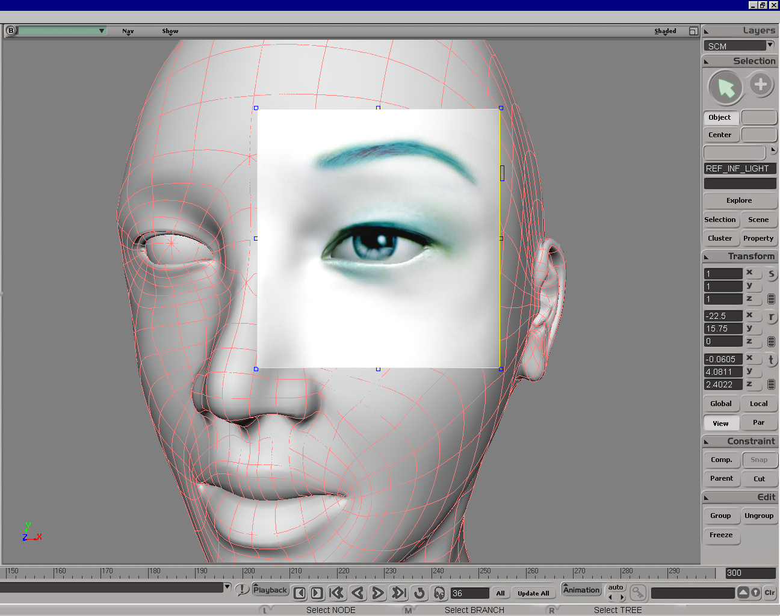Open the Nav viewport menu
780x616 pixels.
pyautogui.click(x=128, y=31)
